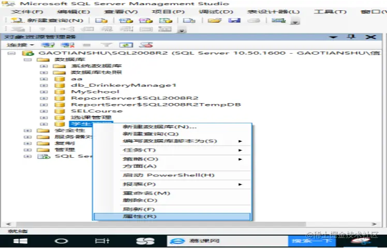The height and width of the screenshot is (248, 387).
Task: Click the last Object Explorer toolbar icon
Action: pyautogui.click(x=146, y=45)
